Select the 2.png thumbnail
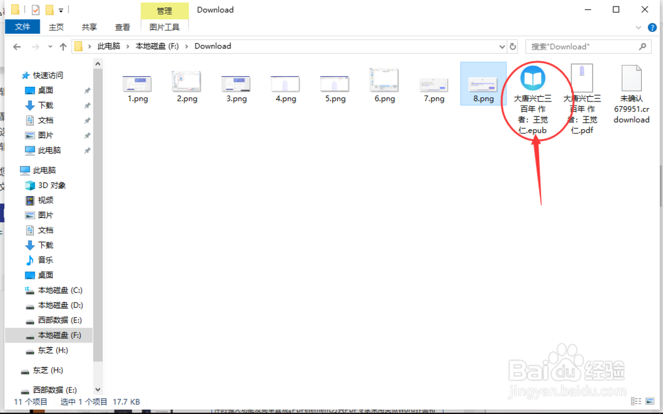663x414 pixels. (x=186, y=81)
